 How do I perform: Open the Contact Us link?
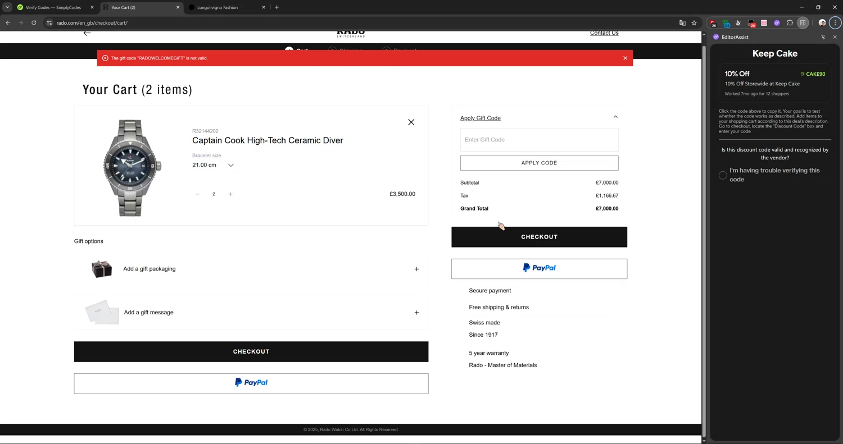coord(604,33)
